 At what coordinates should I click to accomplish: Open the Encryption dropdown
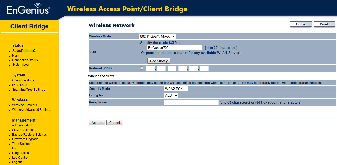171,95
